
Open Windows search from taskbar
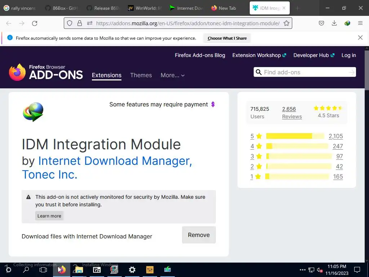[26, 270]
